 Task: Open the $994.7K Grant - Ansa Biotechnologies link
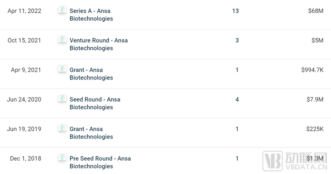coord(91,74)
